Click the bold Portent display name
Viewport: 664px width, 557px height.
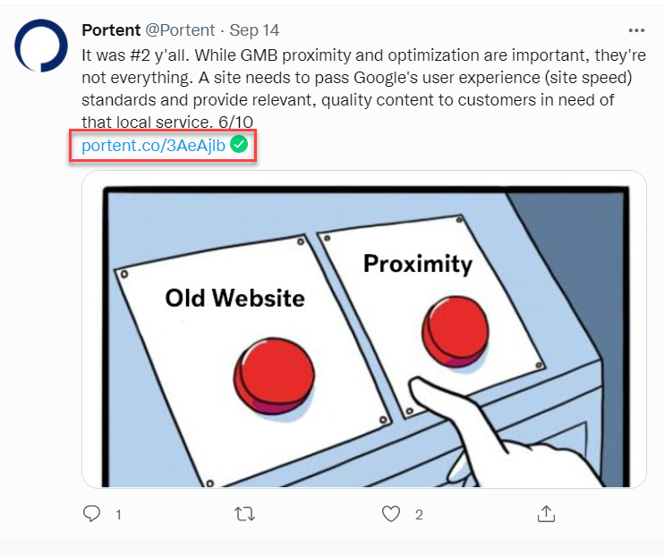[x=111, y=30]
